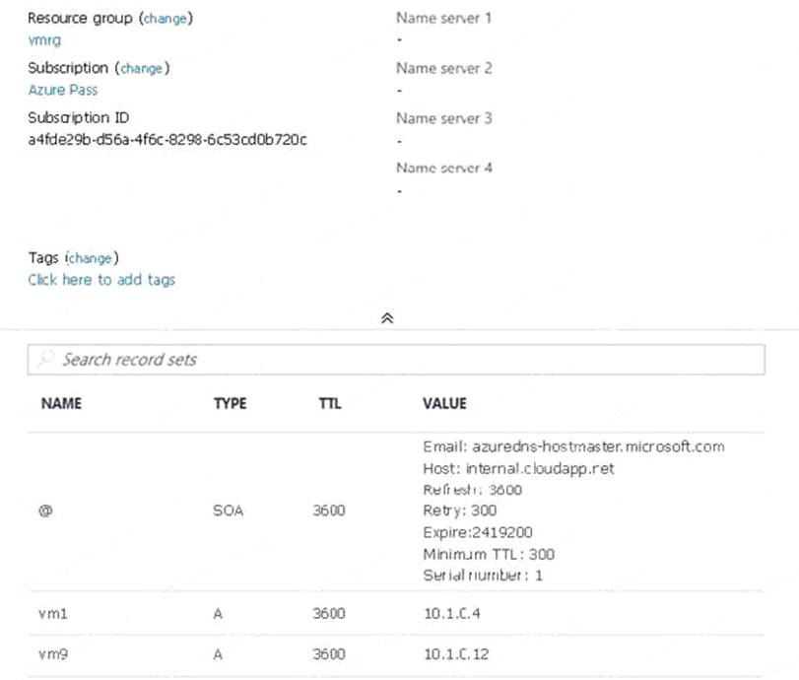
Task: Open the vmrg resource group link
Action: pyautogui.click(x=44, y=40)
